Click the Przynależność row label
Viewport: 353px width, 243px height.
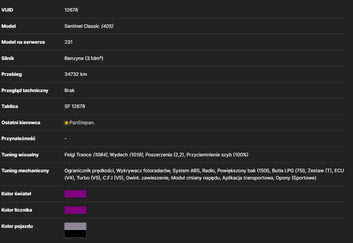click(x=18, y=139)
